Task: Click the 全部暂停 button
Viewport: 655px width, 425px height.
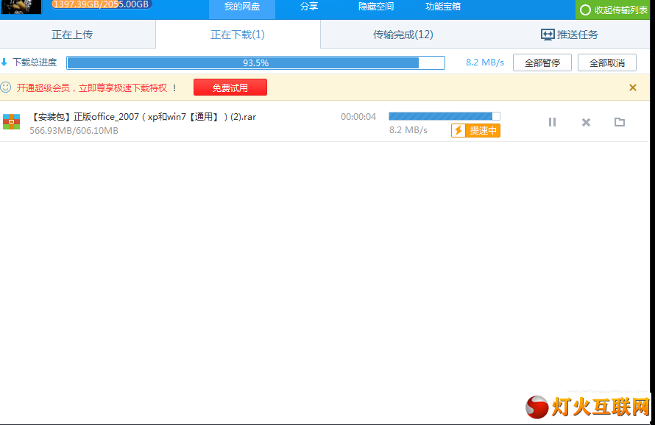Action: (542, 63)
